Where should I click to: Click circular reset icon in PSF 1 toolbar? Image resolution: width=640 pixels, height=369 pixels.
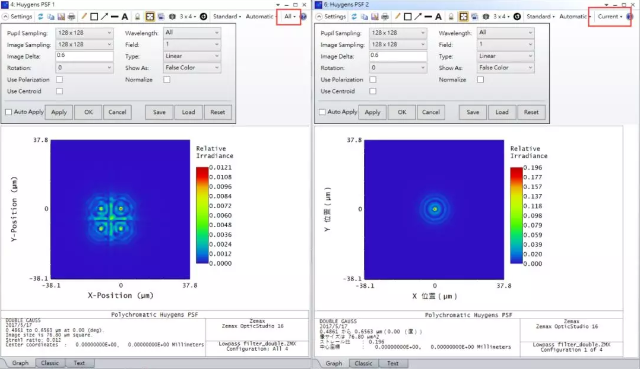(x=203, y=17)
